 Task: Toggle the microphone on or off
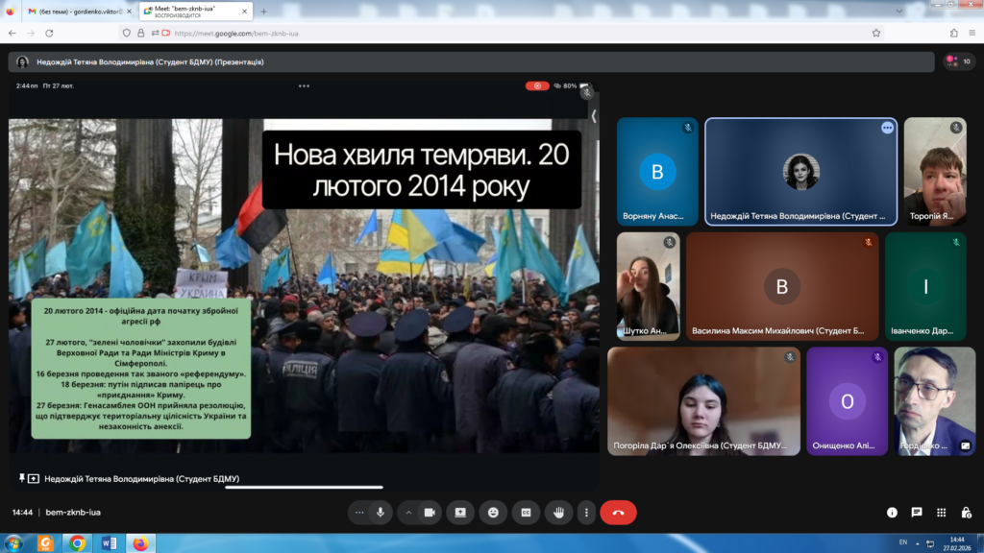click(381, 513)
